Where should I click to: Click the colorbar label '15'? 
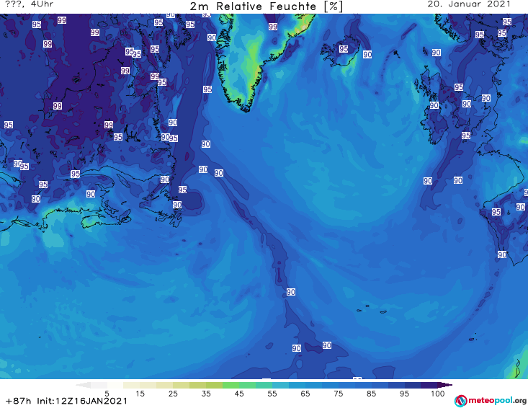point(140,394)
